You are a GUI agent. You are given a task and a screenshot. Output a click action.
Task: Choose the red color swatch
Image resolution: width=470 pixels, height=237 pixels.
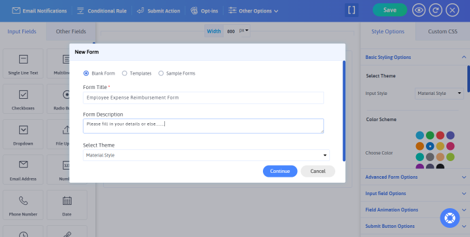click(x=440, y=136)
